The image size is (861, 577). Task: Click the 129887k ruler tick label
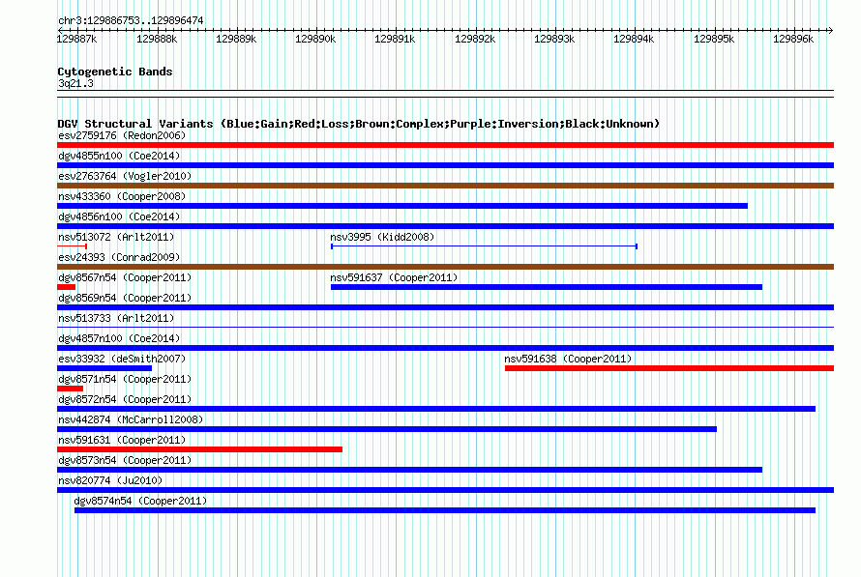point(76,39)
